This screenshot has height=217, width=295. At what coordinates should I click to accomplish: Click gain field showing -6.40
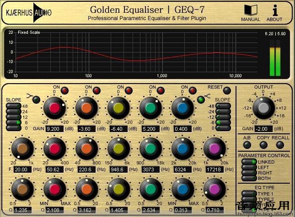click(x=118, y=129)
